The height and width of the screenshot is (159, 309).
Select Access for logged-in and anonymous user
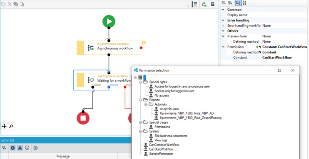coord(182,86)
